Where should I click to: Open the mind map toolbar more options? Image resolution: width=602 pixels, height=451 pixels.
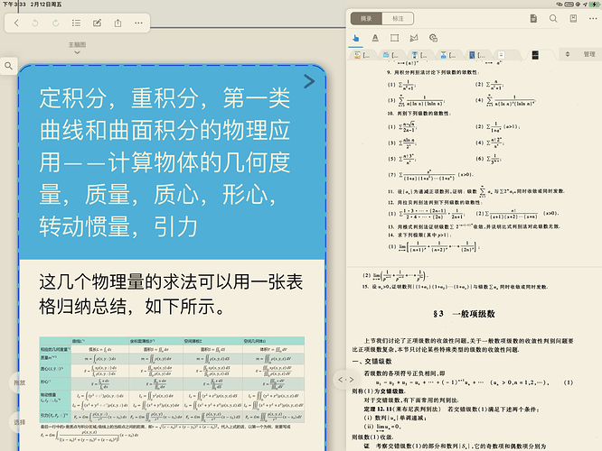pyautogui.click(x=138, y=23)
